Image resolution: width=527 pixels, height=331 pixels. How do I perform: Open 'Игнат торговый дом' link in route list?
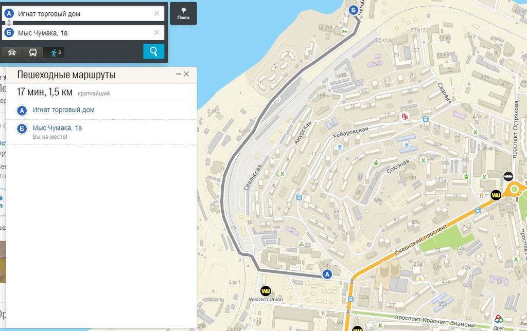click(x=63, y=110)
